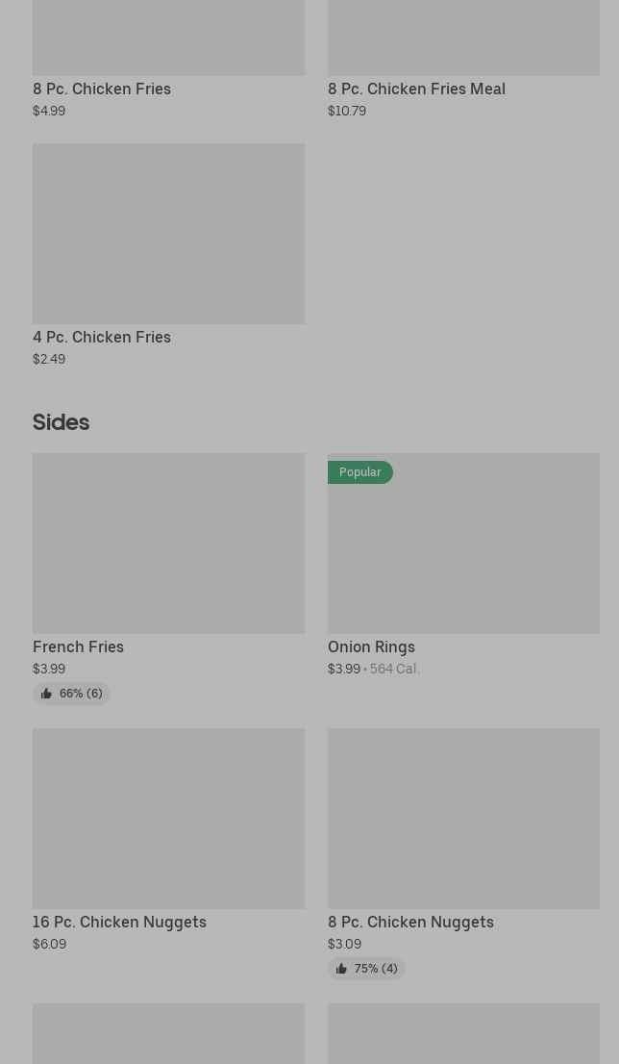Open the 8 Pc. Chicken Fries image
Screen dimensions: 619x1064
click(x=168, y=37)
